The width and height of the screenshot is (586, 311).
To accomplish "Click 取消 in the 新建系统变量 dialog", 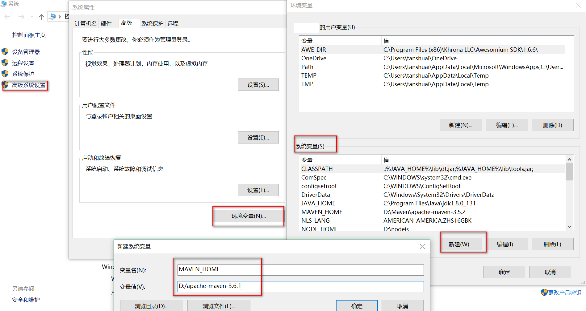I will (402, 306).
